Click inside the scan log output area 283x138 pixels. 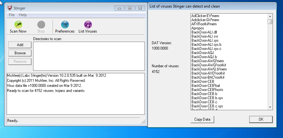coord(76,94)
